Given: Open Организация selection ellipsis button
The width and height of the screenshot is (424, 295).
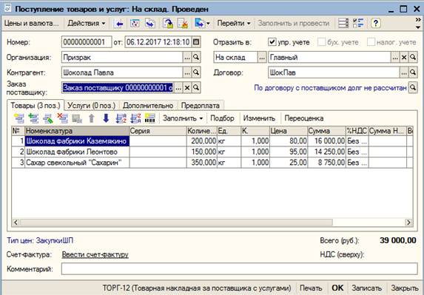Looking at the screenshot, I should 187,57.
